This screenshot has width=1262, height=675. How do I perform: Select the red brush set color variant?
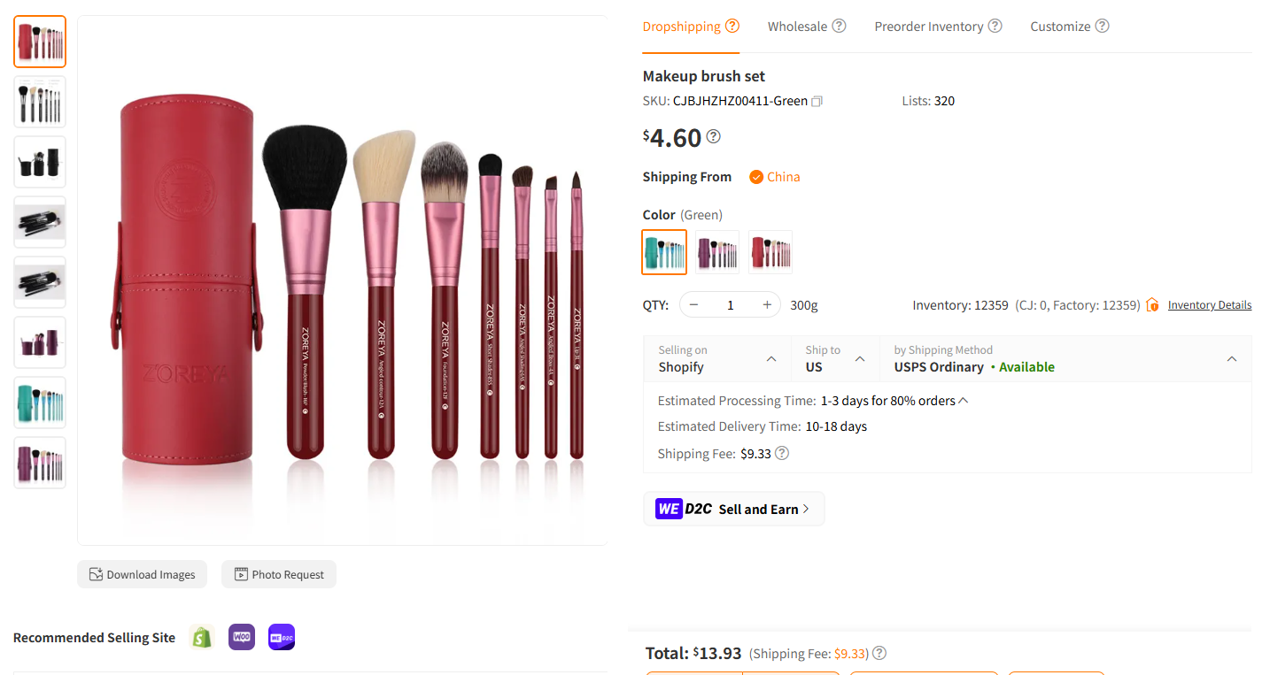[x=770, y=252]
